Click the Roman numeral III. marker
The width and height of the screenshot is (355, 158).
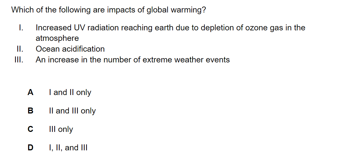pos(19,60)
